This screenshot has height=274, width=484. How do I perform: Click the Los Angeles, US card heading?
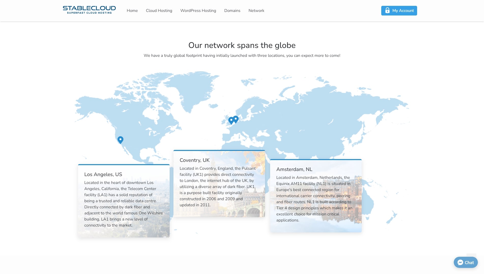click(x=103, y=174)
